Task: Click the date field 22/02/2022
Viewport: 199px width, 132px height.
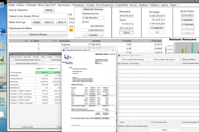Action: tap(187, 15)
